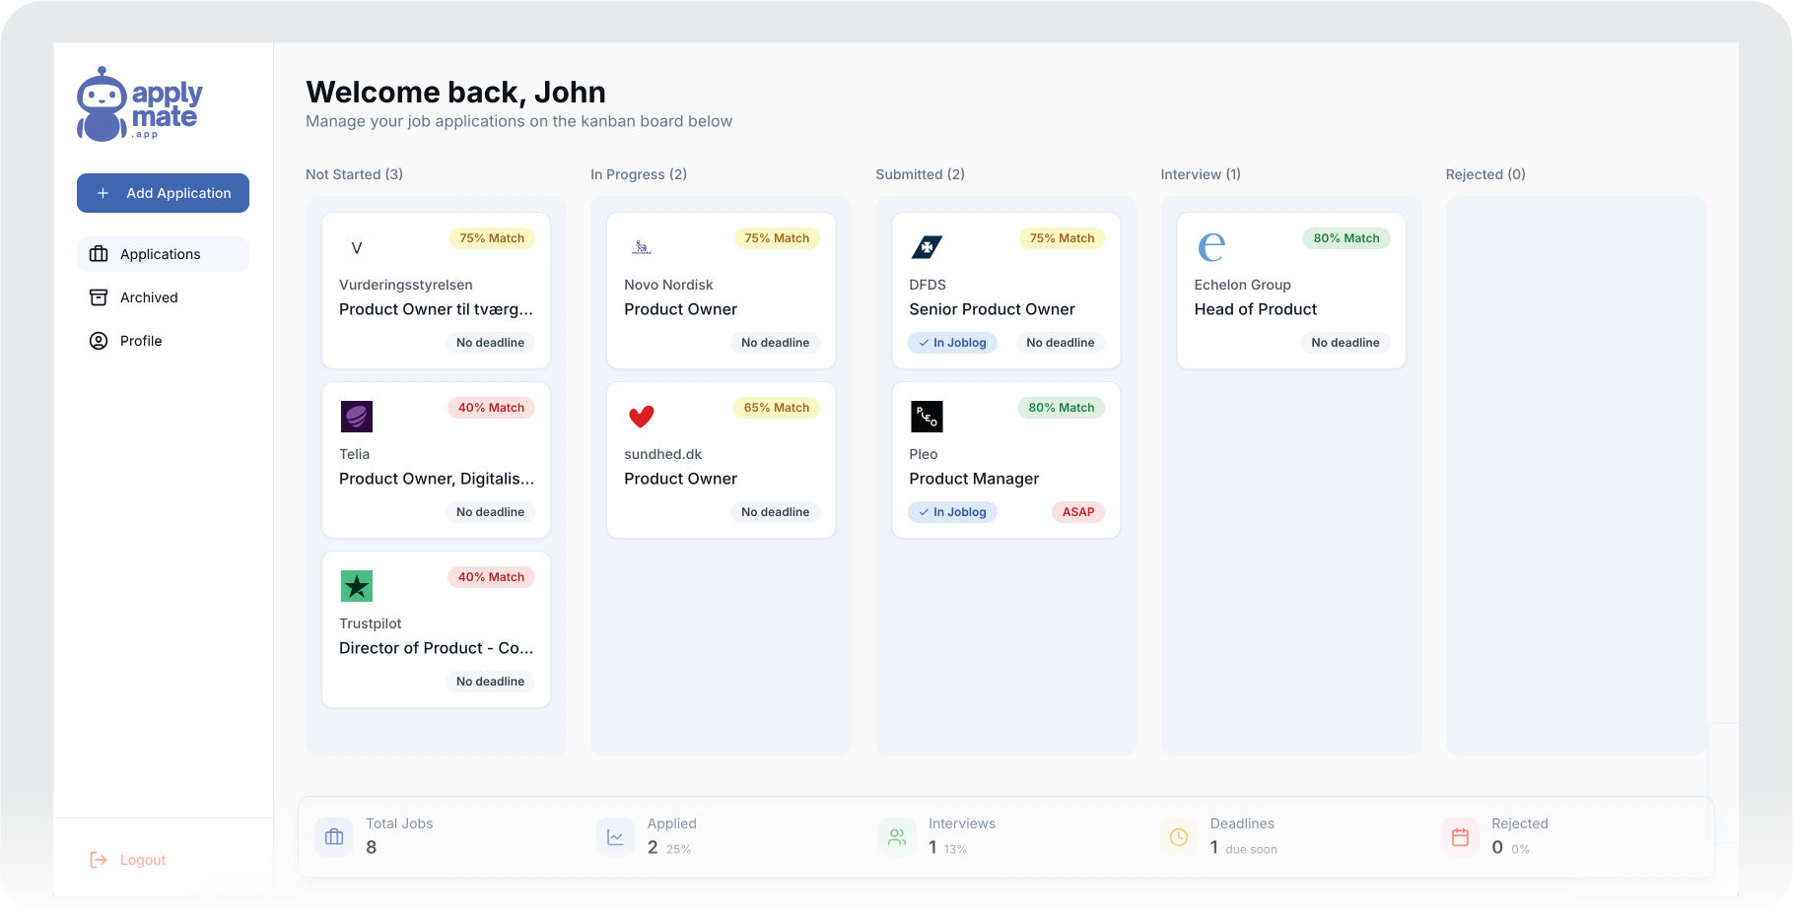Toggle In Joblog on the Pleo card

[951, 511]
